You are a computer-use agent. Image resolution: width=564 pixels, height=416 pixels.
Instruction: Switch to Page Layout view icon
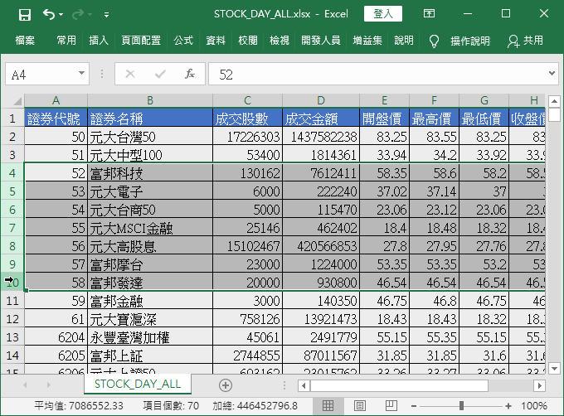click(x=360, y=406)
